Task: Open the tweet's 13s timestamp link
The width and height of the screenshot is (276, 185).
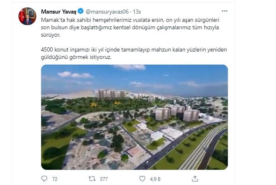Action: (137, 12)
